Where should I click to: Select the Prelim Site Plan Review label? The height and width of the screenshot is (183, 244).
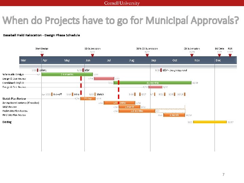[15, 111]
